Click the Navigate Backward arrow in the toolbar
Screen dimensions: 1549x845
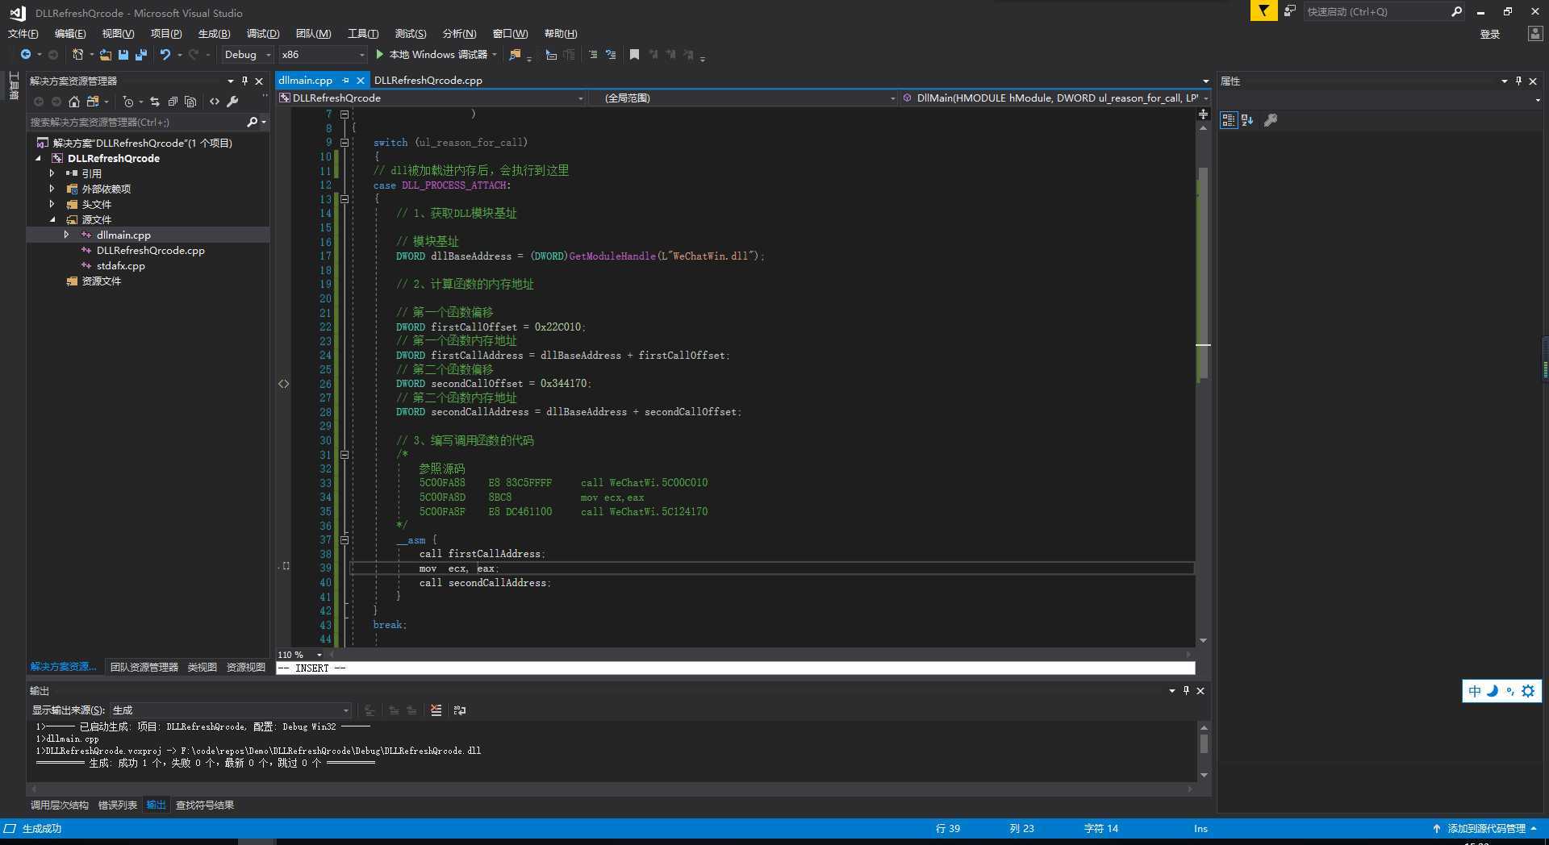click(x=26, y=54)
